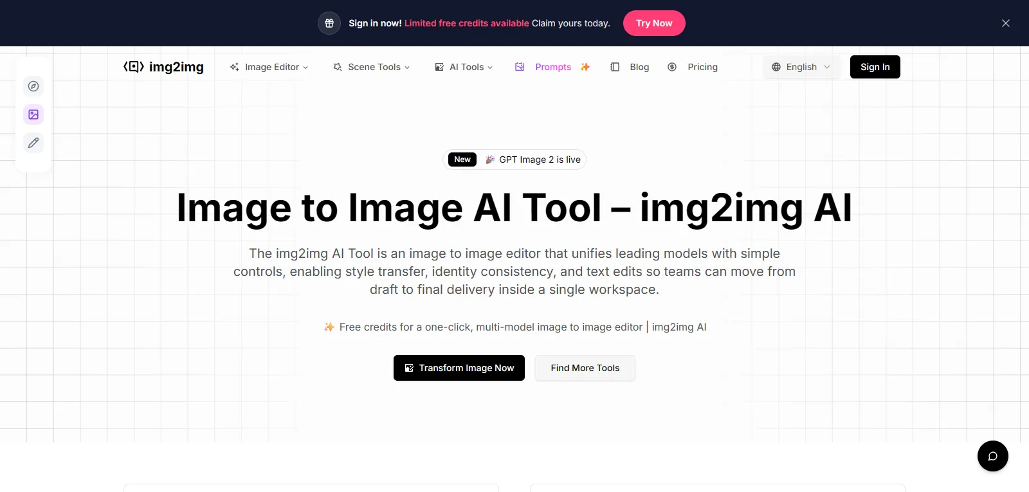Open the AI Tools menu
Viewport: 1029px width, 492px height.
464,67
